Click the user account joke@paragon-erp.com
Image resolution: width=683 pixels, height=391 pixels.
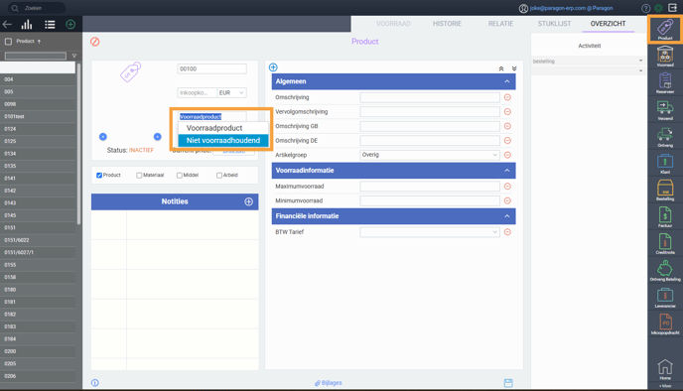[x=571, y=8]
